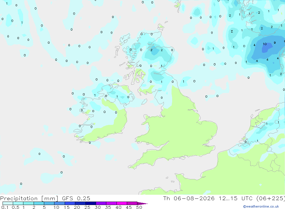Viewport: 285px width, 209px height.
Task: Select the 15–20 mm legend color swatch
Action: pyautogui.click(x=70, y=203)
